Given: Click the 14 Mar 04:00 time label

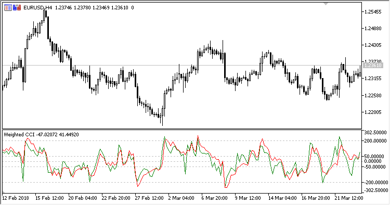Looking at the screenshot, I should tap(282, 198).
